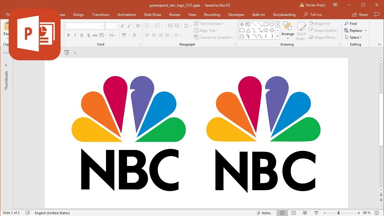Pick the rectangle shape in Drawing gallery
The image size is (384, 216).
(x=266, y=24)
